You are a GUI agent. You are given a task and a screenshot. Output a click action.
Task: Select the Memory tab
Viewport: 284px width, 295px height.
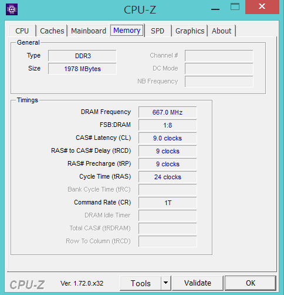[x=127, y=31]
